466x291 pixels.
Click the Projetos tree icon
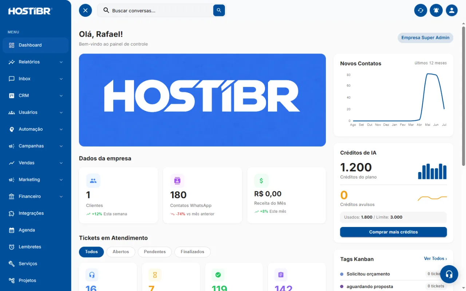(x=12, y=280)
